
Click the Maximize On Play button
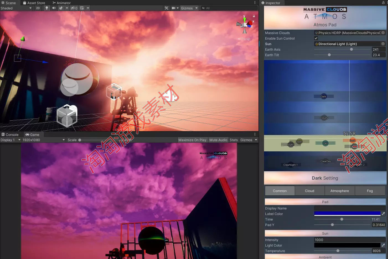(192, 140)
